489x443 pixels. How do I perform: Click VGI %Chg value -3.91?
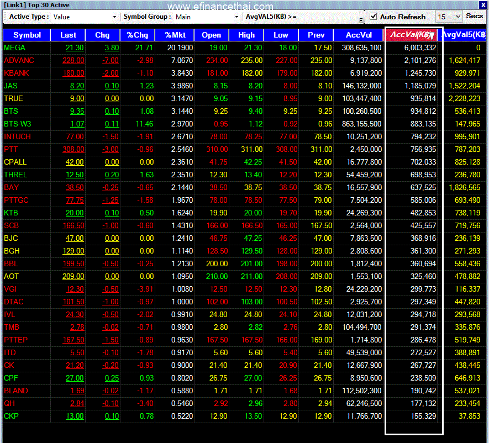click(145, 289)
